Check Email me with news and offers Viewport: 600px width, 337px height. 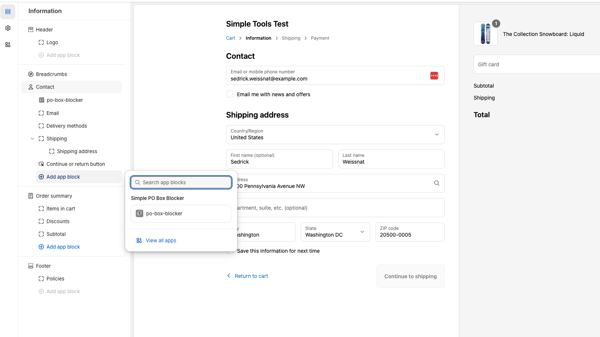[x=230, y=94]
